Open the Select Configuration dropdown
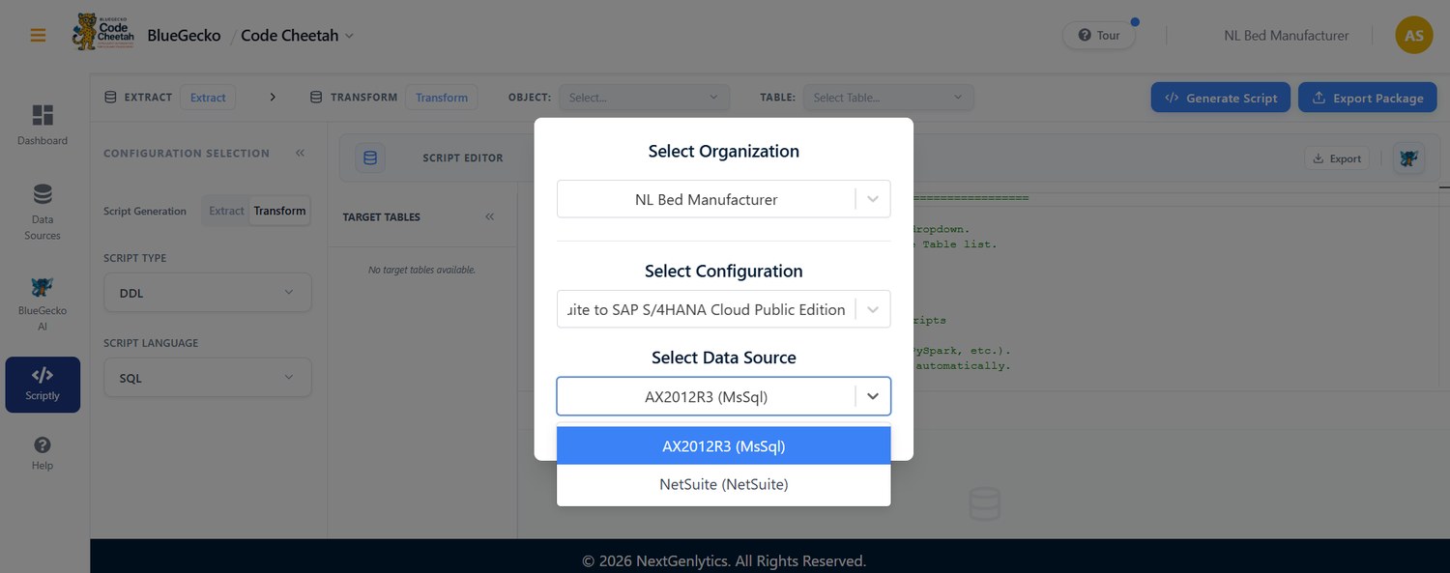Screen dimensions: 1450x573 pos(723,309)
